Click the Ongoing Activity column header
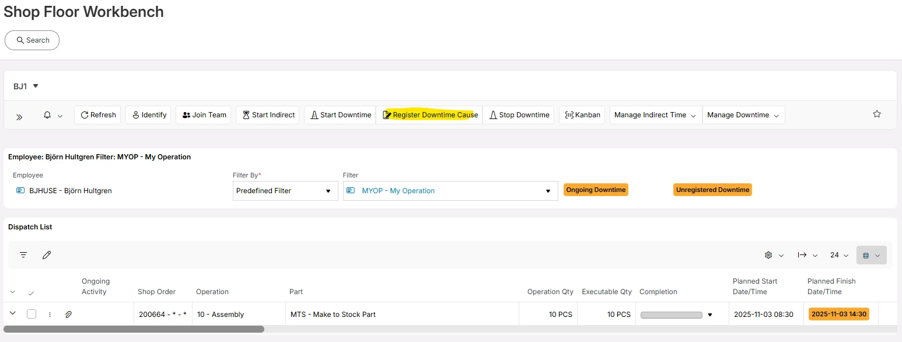 coord(96,287)
